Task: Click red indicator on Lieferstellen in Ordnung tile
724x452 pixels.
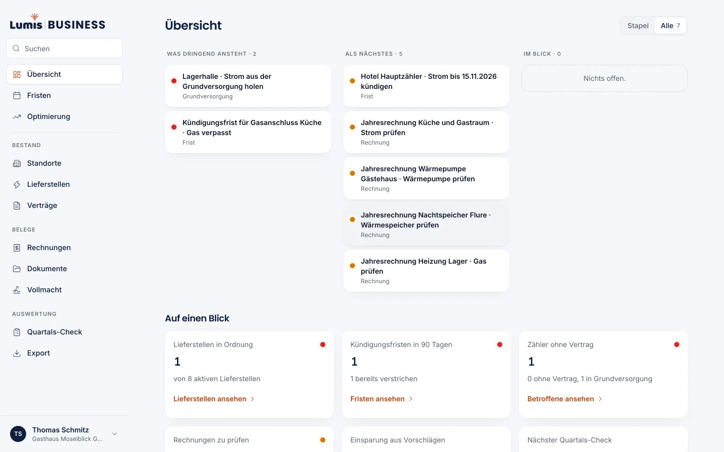Action: [x=323, y=345]
